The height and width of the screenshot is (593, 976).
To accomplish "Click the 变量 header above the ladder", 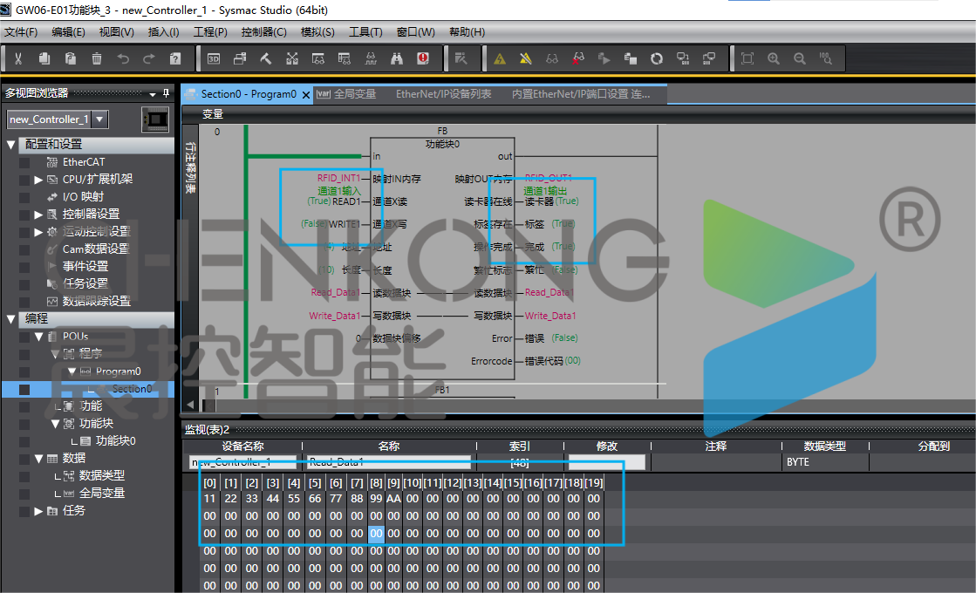I will 212,114.
